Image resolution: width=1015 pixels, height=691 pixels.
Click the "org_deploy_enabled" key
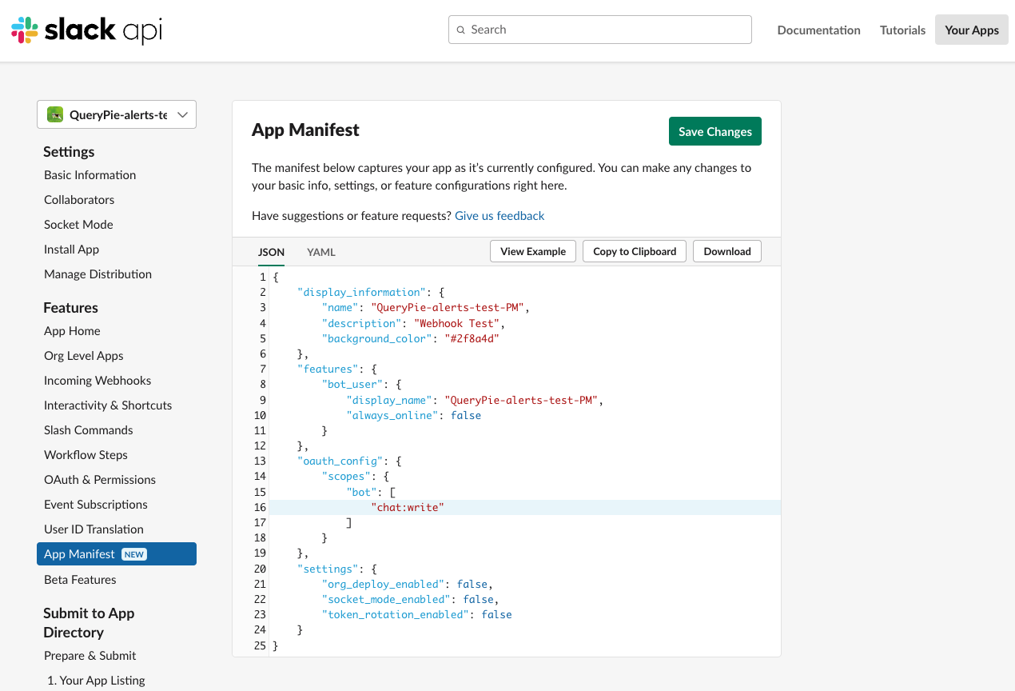tap(383, 585)
